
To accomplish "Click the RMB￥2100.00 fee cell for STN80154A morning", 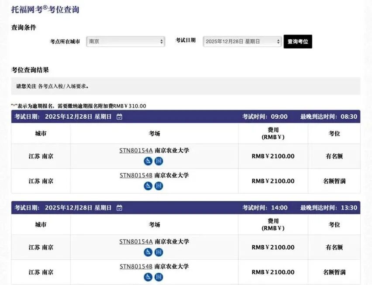I will pyautogui.click(x=273, y=156).
